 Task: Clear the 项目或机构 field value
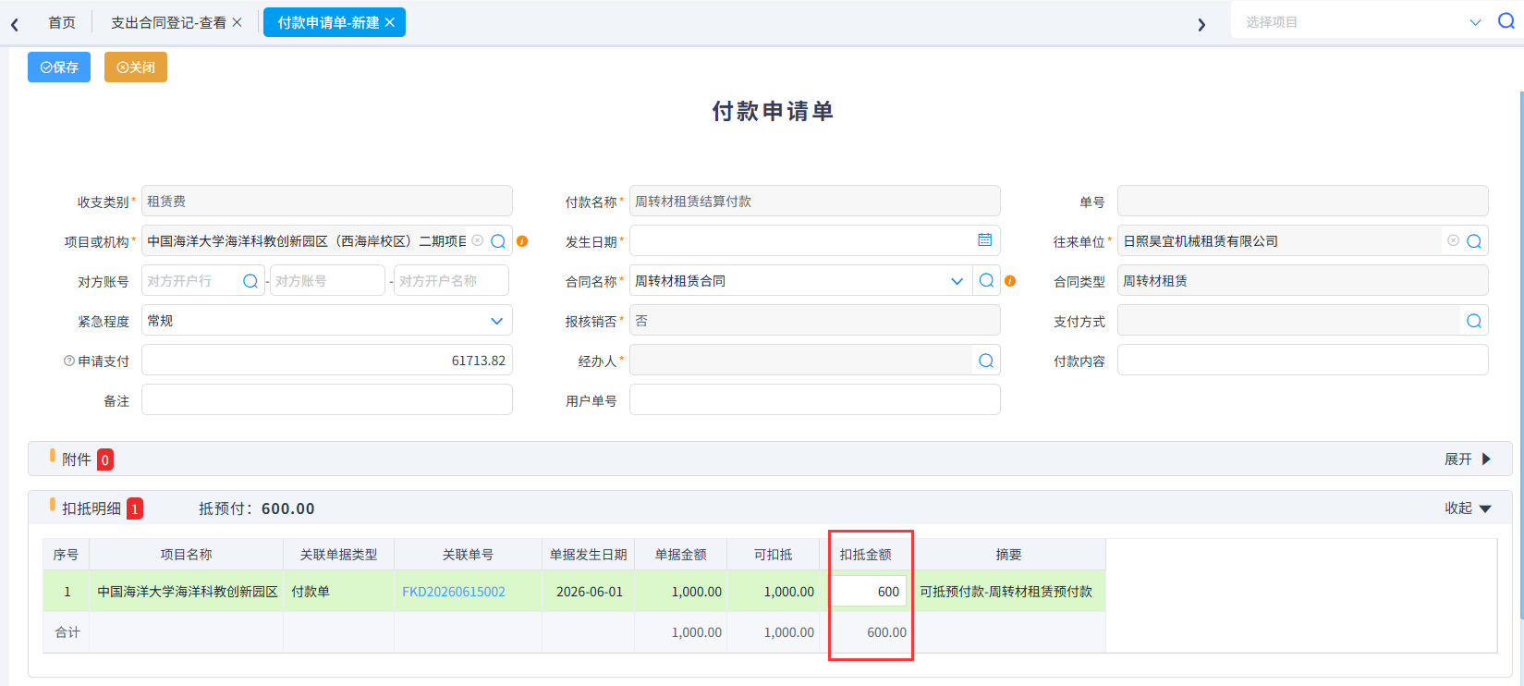pyautogui.click(x=478, y=240)
